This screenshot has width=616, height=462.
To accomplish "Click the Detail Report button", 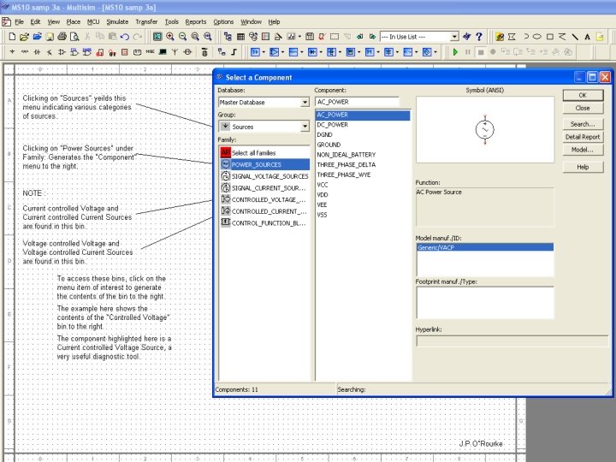I will coord(583,137).
